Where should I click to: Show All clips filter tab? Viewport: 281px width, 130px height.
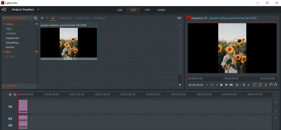53,18
